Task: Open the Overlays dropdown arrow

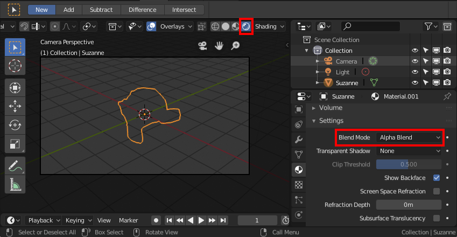Action: click(190, 26)
